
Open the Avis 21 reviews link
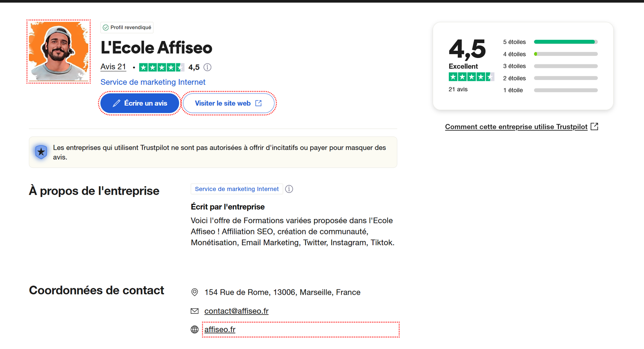(x=113, y=67)
